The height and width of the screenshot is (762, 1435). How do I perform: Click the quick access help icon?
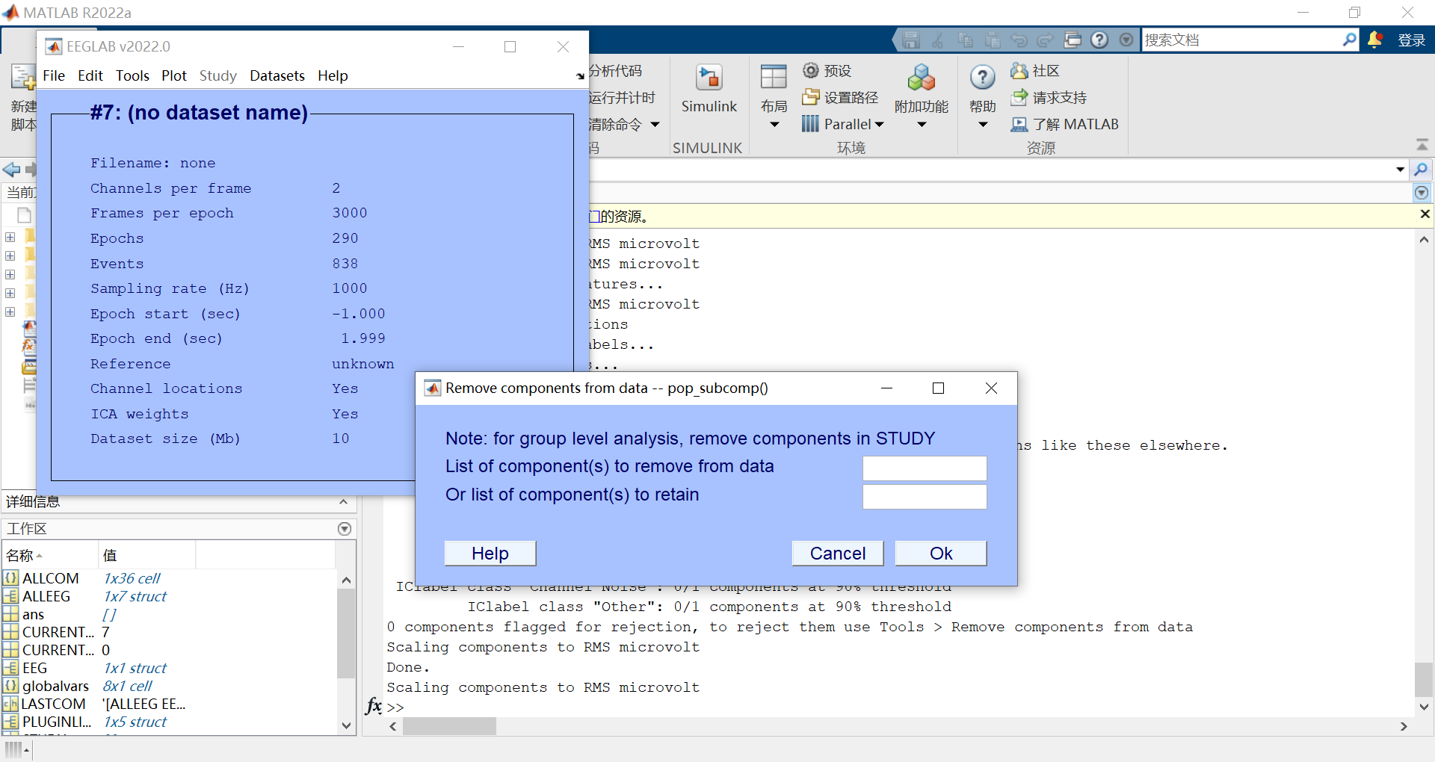(1099, 40)
